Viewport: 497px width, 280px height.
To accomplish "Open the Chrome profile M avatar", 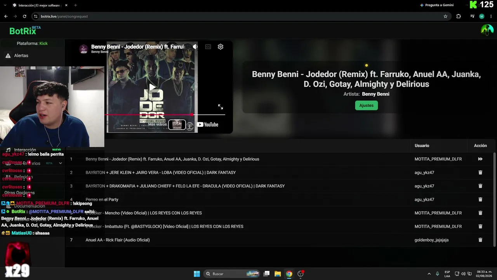I will click(482, 16).
